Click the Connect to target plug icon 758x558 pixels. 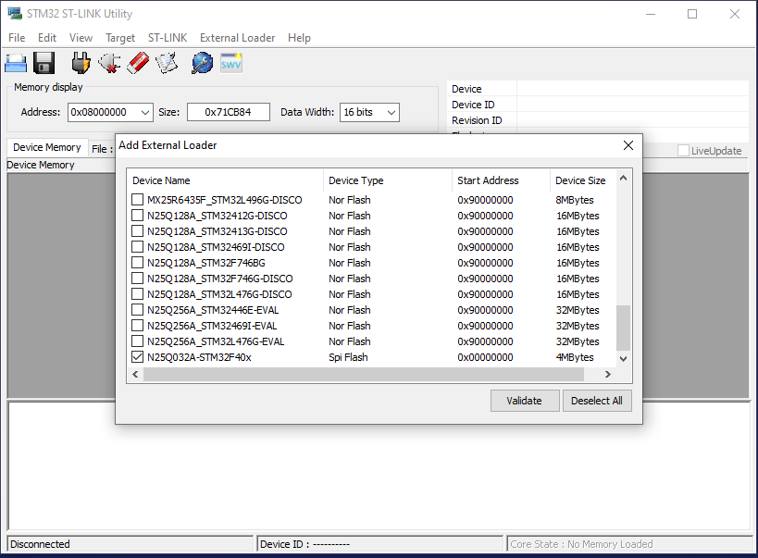(x=81, y=63)
